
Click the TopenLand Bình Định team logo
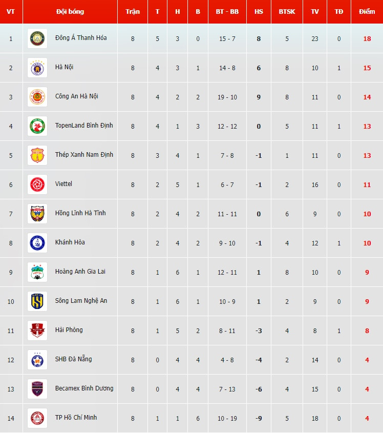point(37,126)
